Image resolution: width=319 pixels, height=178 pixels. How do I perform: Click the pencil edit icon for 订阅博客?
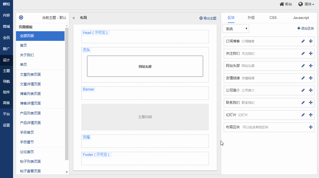[303, 41]
